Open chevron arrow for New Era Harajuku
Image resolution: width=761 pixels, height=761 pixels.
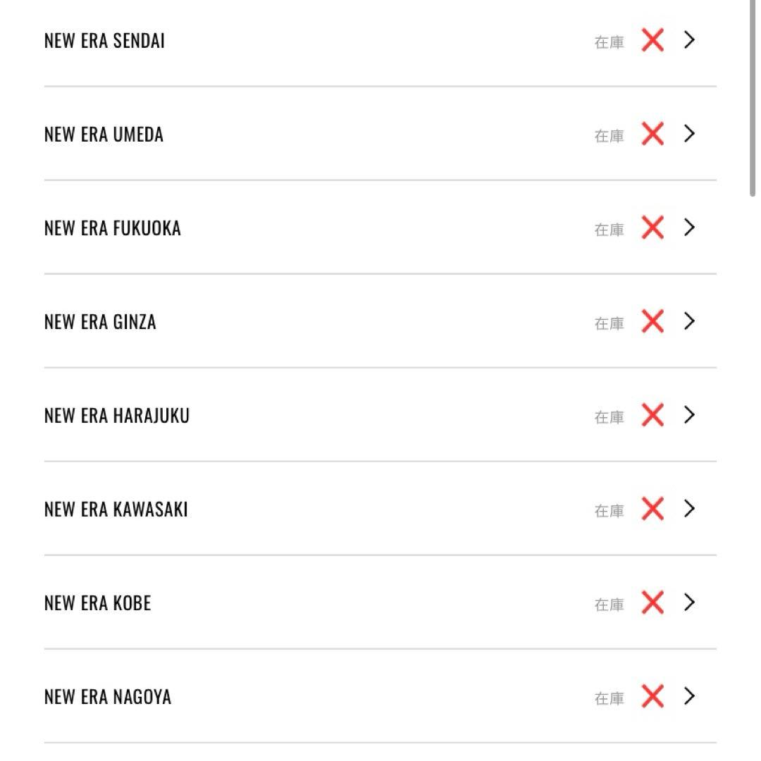pyautogui.click(x=689, y=415)
